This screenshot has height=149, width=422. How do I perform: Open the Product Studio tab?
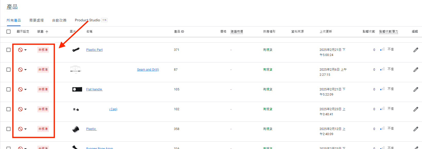pyautogui.click(x=87, y=20)
